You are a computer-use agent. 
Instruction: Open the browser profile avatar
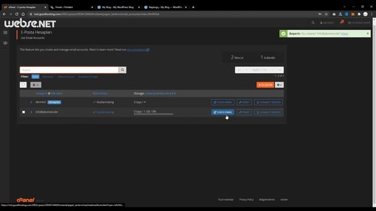pos(365,14)
